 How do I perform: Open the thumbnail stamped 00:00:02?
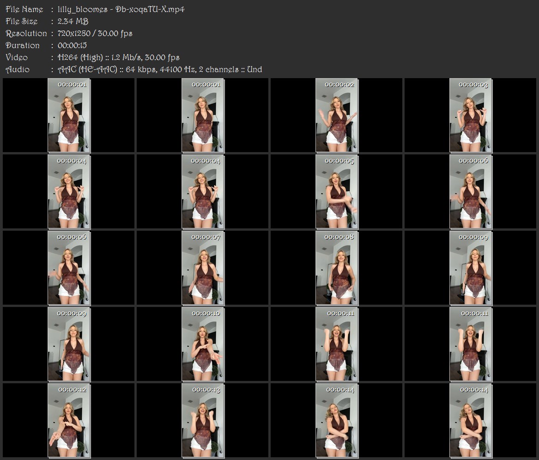(x=337, y=115)
